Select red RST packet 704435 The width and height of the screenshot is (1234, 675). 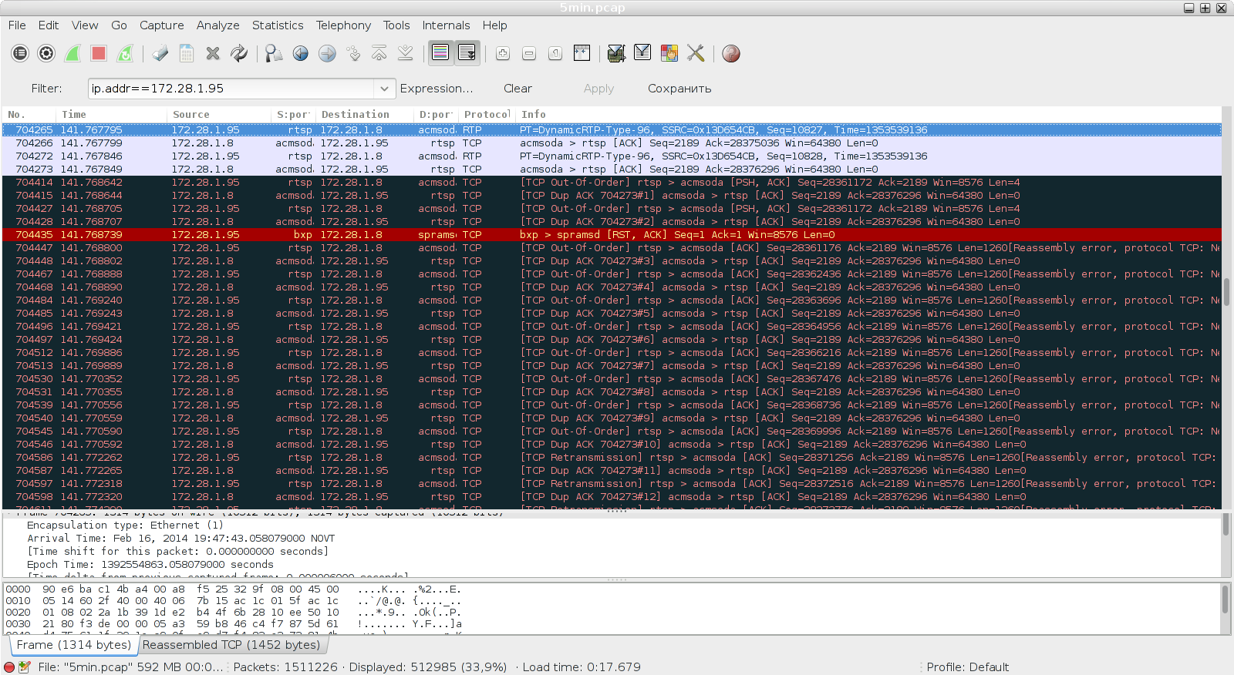pyautogui.click(x=612, y=234)
